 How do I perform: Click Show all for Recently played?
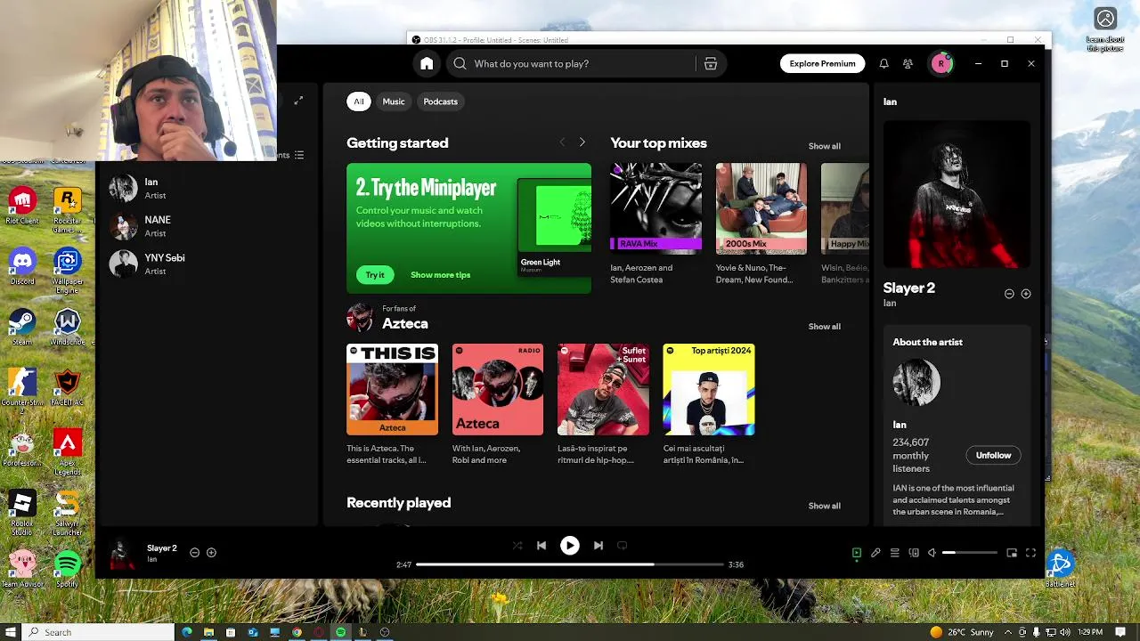(x=824, y=506)
